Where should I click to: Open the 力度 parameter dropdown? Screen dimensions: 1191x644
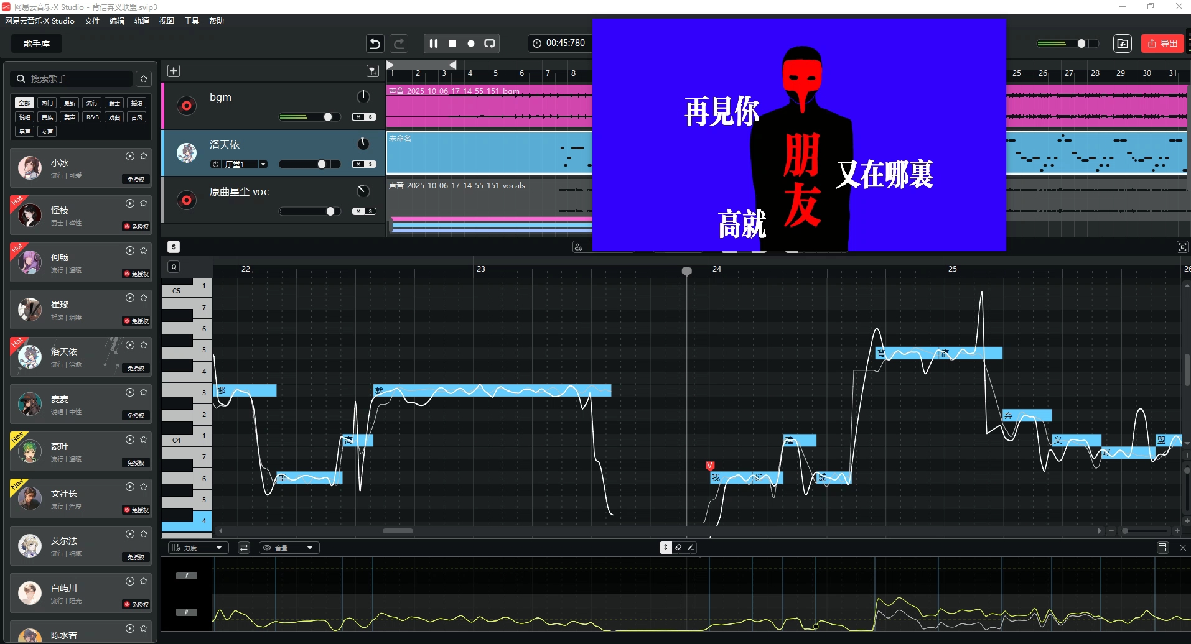click(x=198, y=548)
